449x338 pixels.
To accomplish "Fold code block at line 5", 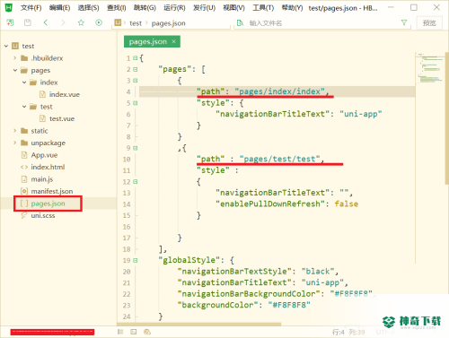I will coord(136,103).
